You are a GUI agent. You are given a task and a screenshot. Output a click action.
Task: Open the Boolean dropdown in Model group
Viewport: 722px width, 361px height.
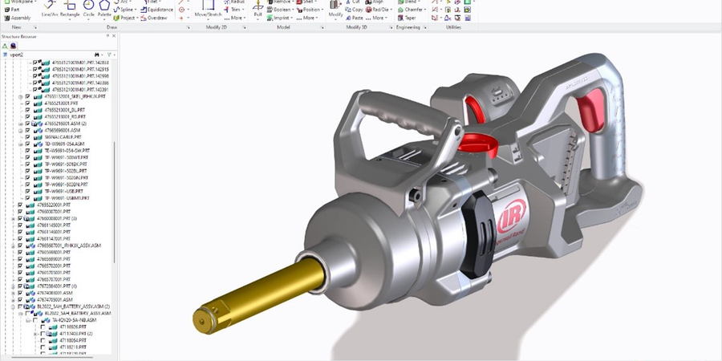294,10
